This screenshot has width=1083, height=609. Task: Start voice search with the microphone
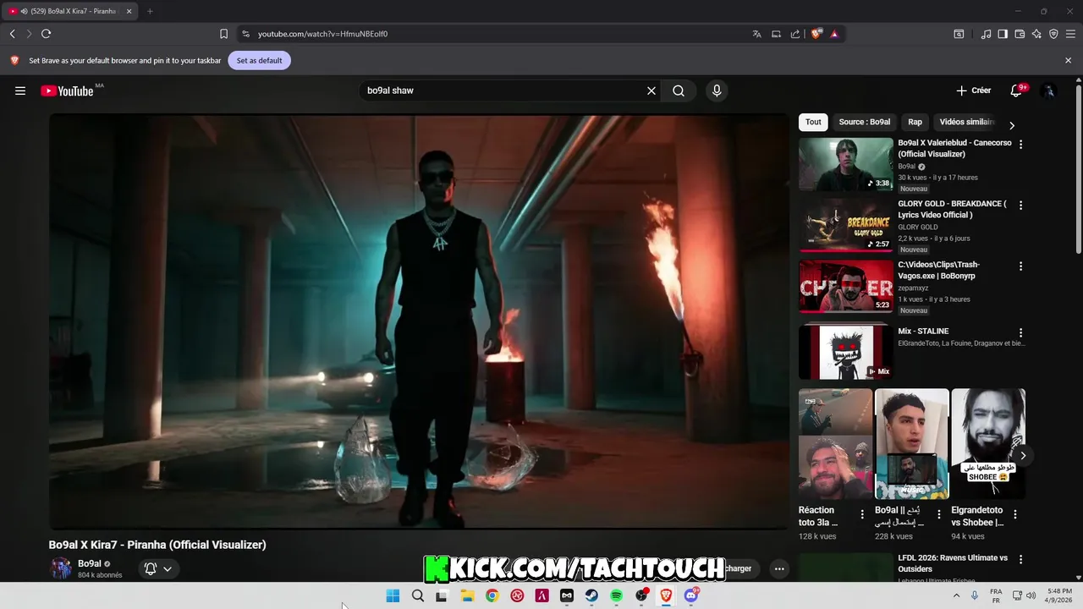(717, 91)
